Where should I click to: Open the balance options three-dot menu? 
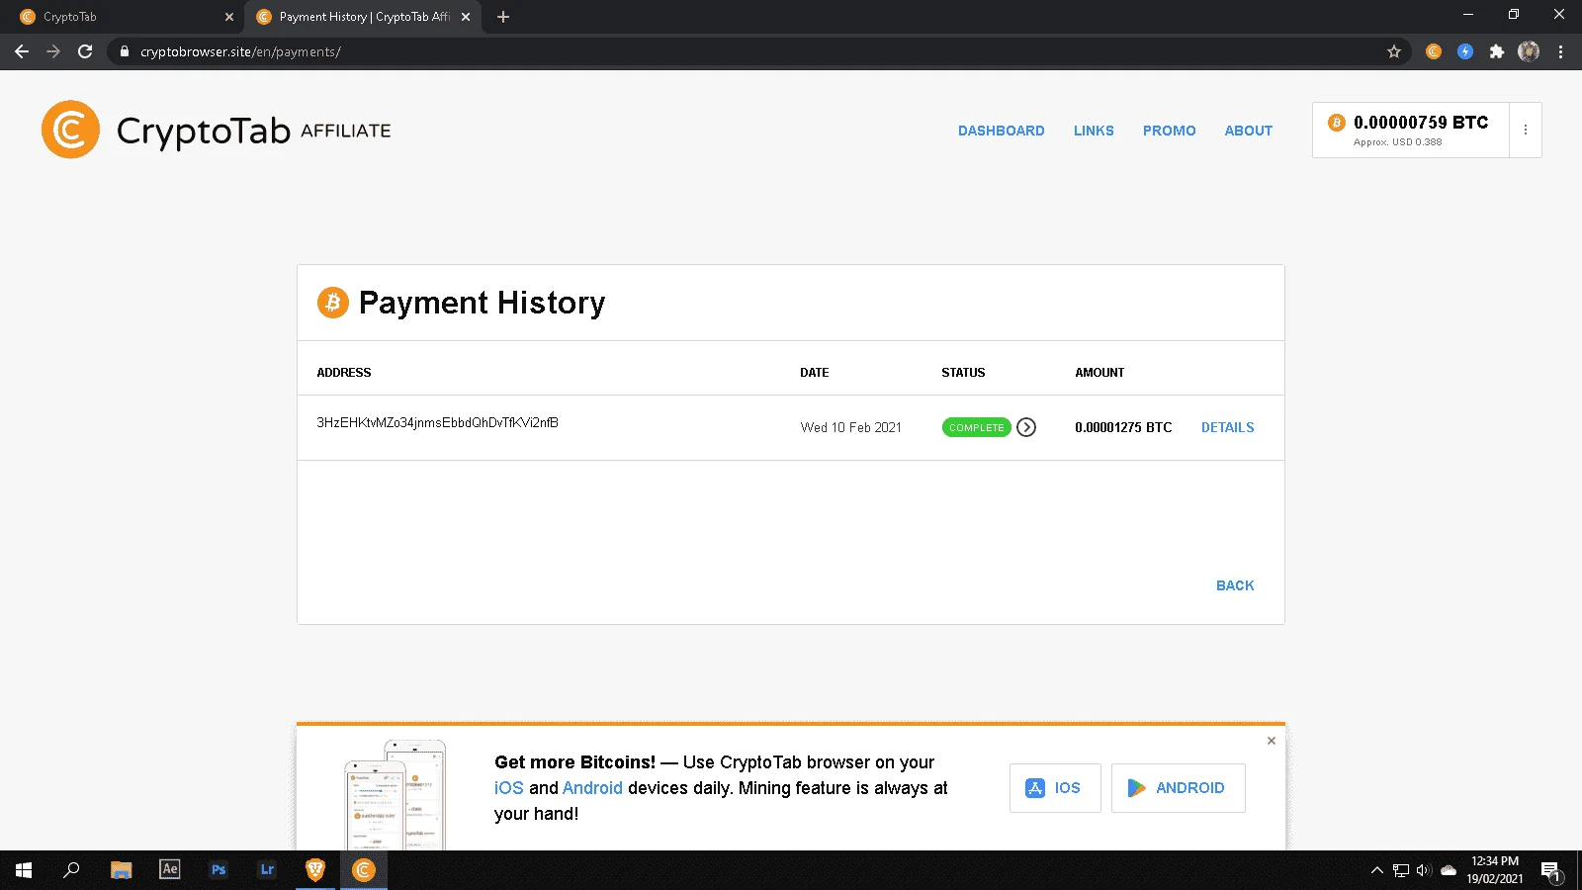pyautogui.click(x=1526, y=130)
